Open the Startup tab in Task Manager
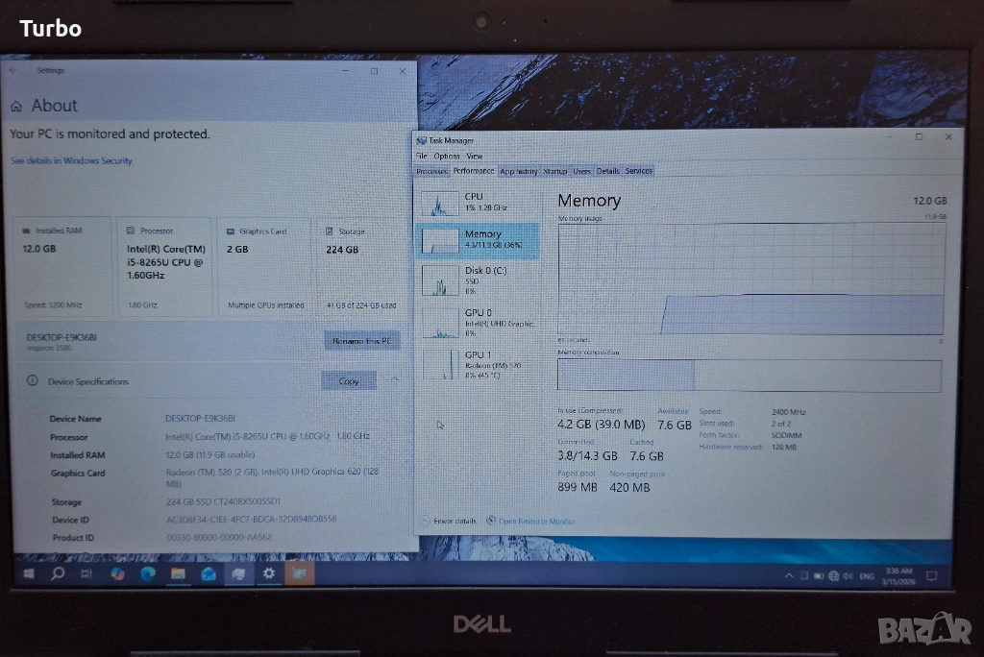This screenshot has height=657, width=984. coord(554,171)
